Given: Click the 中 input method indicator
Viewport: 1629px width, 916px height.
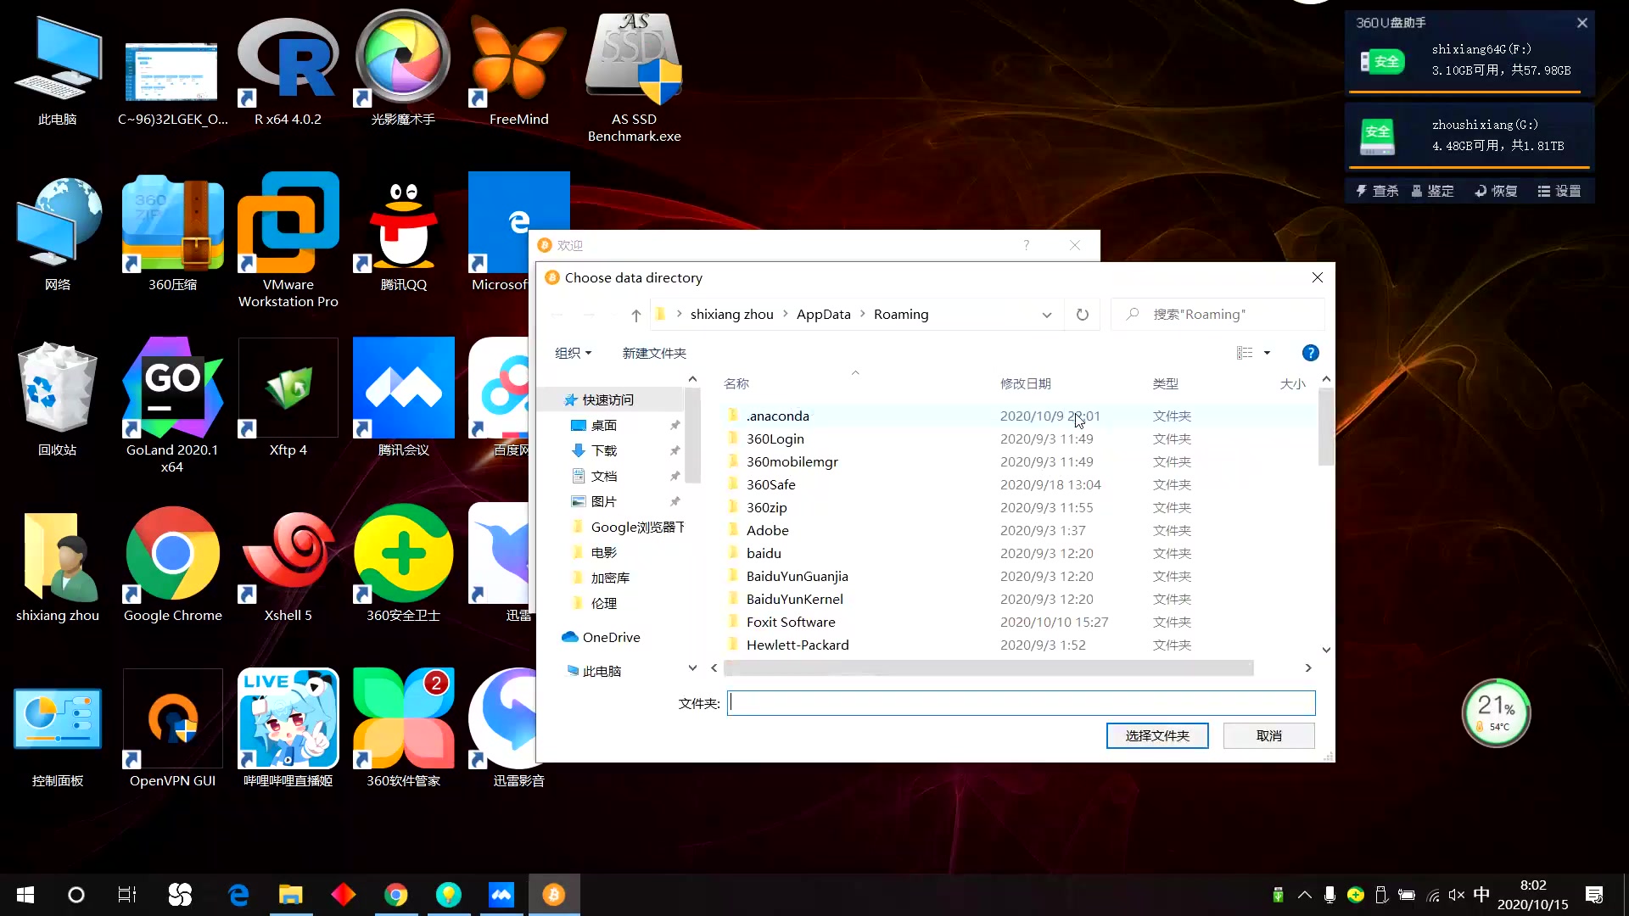Looking at the screenshot, I should click(1481, 895).
